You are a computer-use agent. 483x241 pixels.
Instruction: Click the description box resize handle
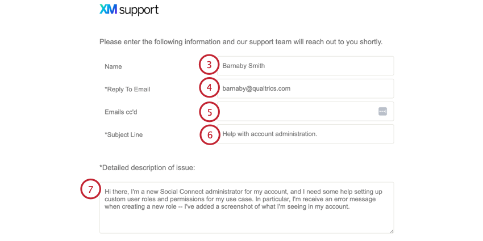click(x=392, y=231)
